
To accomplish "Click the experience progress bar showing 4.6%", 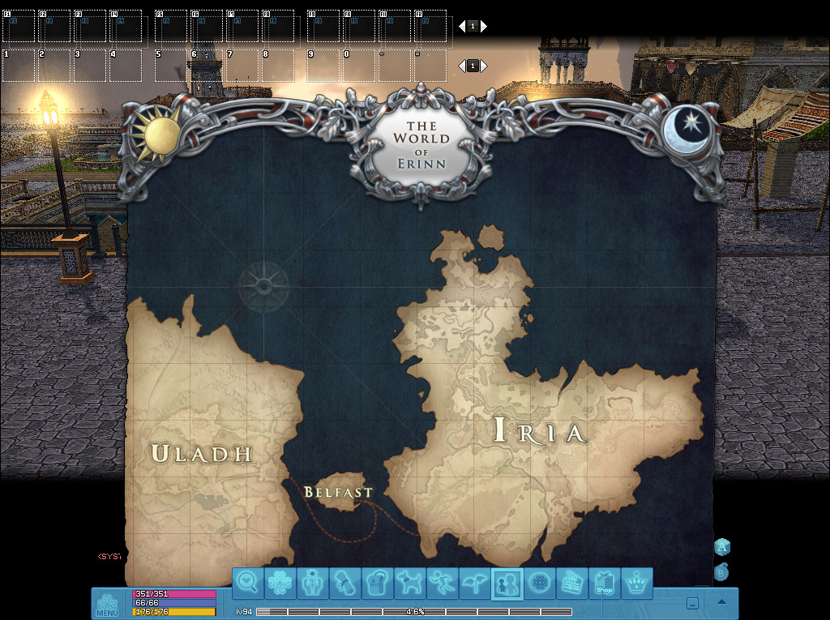I will click(x=414, y=612).
